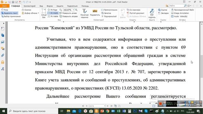Open the Форма ribbon tab
The image size is (203, 114).
click(x=49, y=6)
